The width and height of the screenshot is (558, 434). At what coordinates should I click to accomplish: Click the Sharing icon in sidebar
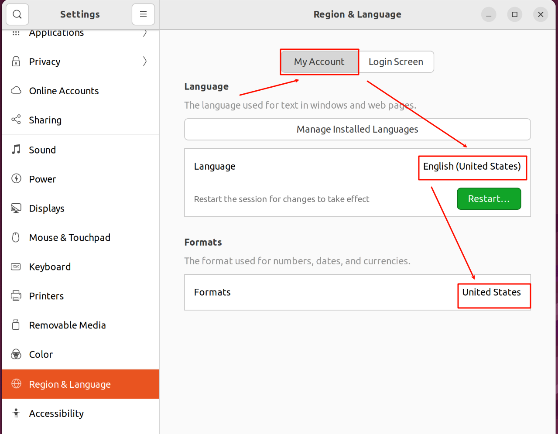coord(16,120)
